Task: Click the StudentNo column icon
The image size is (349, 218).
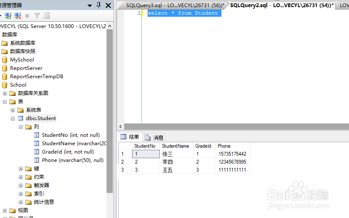Action: click(x=36, y=135)
